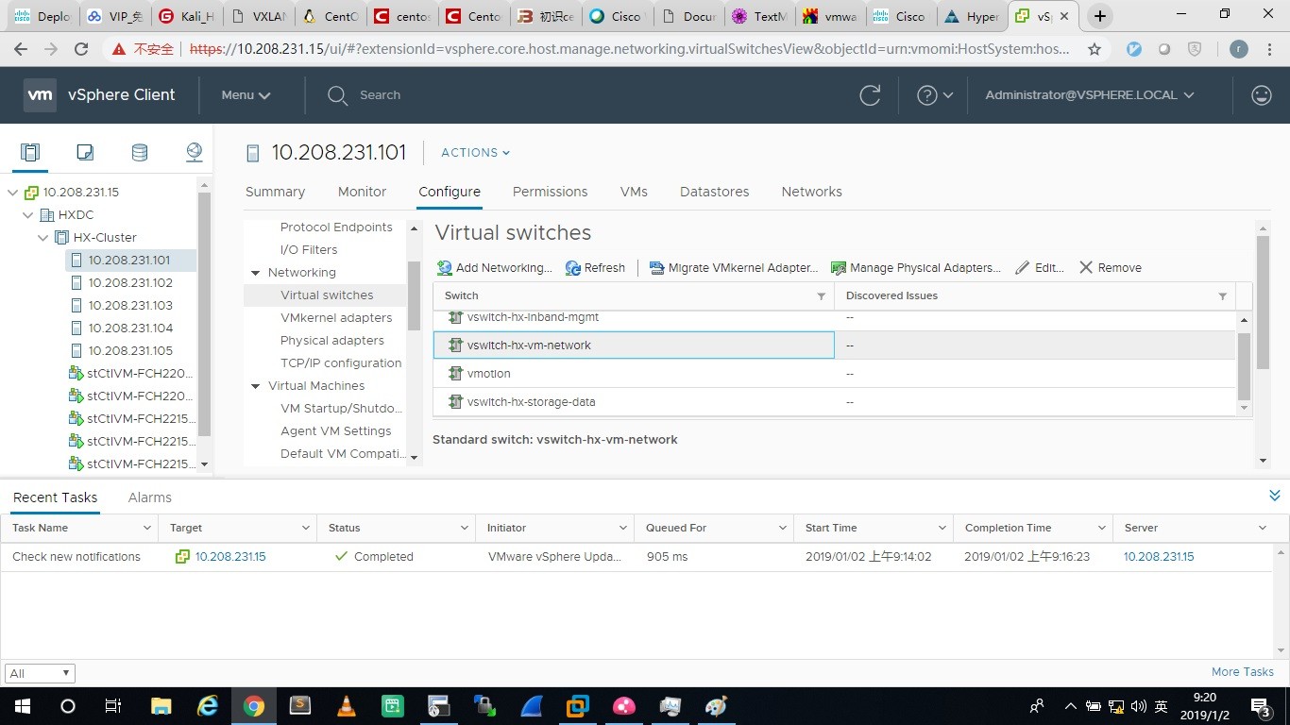1290x725 pixels.
Task: Open the All tasks filter dropdown
Action: 40,673
